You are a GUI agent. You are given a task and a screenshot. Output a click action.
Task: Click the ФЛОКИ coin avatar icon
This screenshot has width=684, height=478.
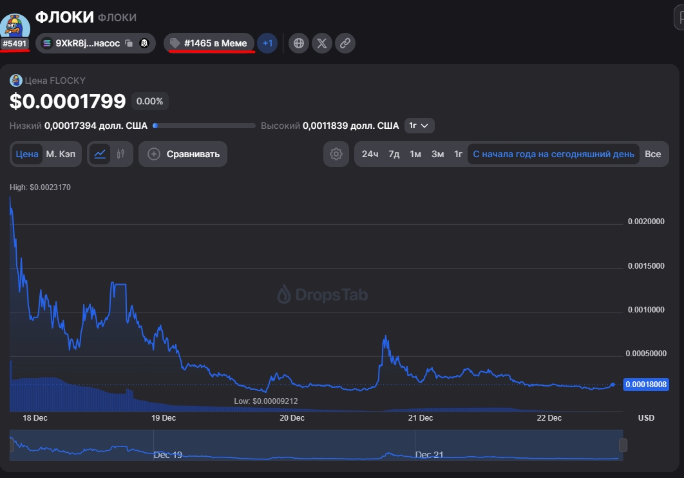(15, 26)
